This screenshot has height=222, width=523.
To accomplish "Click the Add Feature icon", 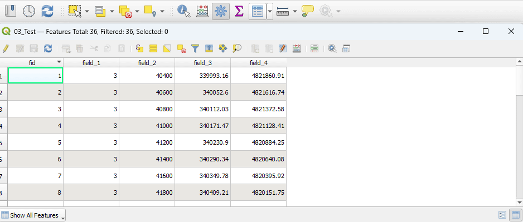I will [66, 48].
